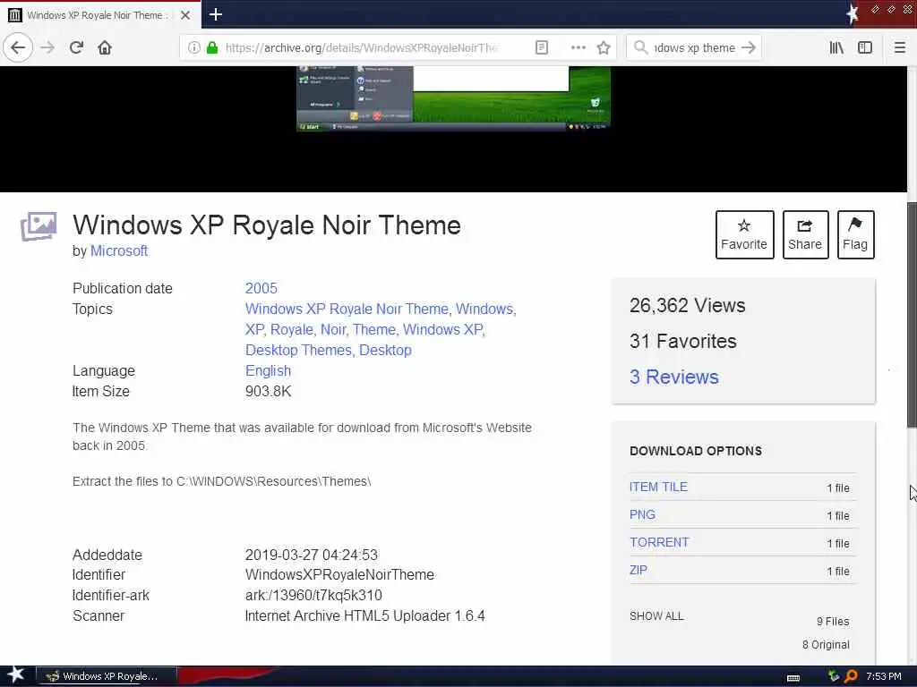This screenshot has height=687, width=917.
Task: Click the keyboard tray icon
Action: click(793, 677)
